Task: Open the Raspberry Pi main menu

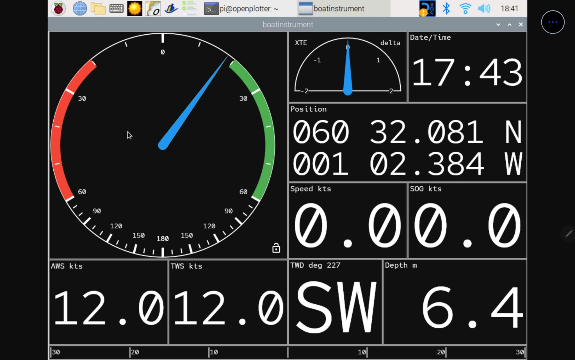Action: 58,8
